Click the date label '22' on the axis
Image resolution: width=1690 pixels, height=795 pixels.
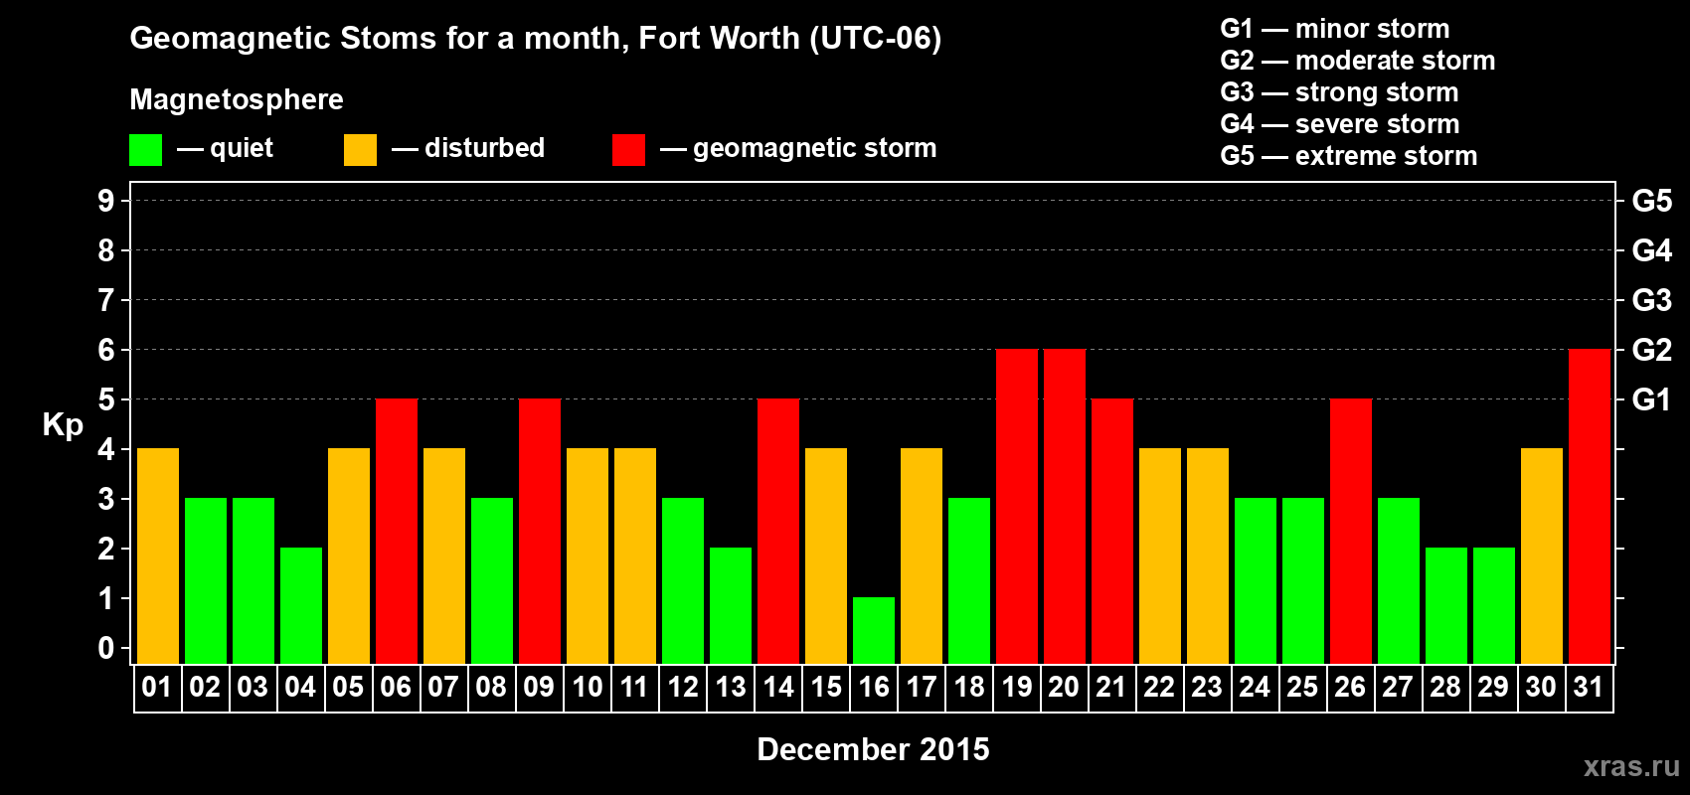click(x=1159, y=688)
